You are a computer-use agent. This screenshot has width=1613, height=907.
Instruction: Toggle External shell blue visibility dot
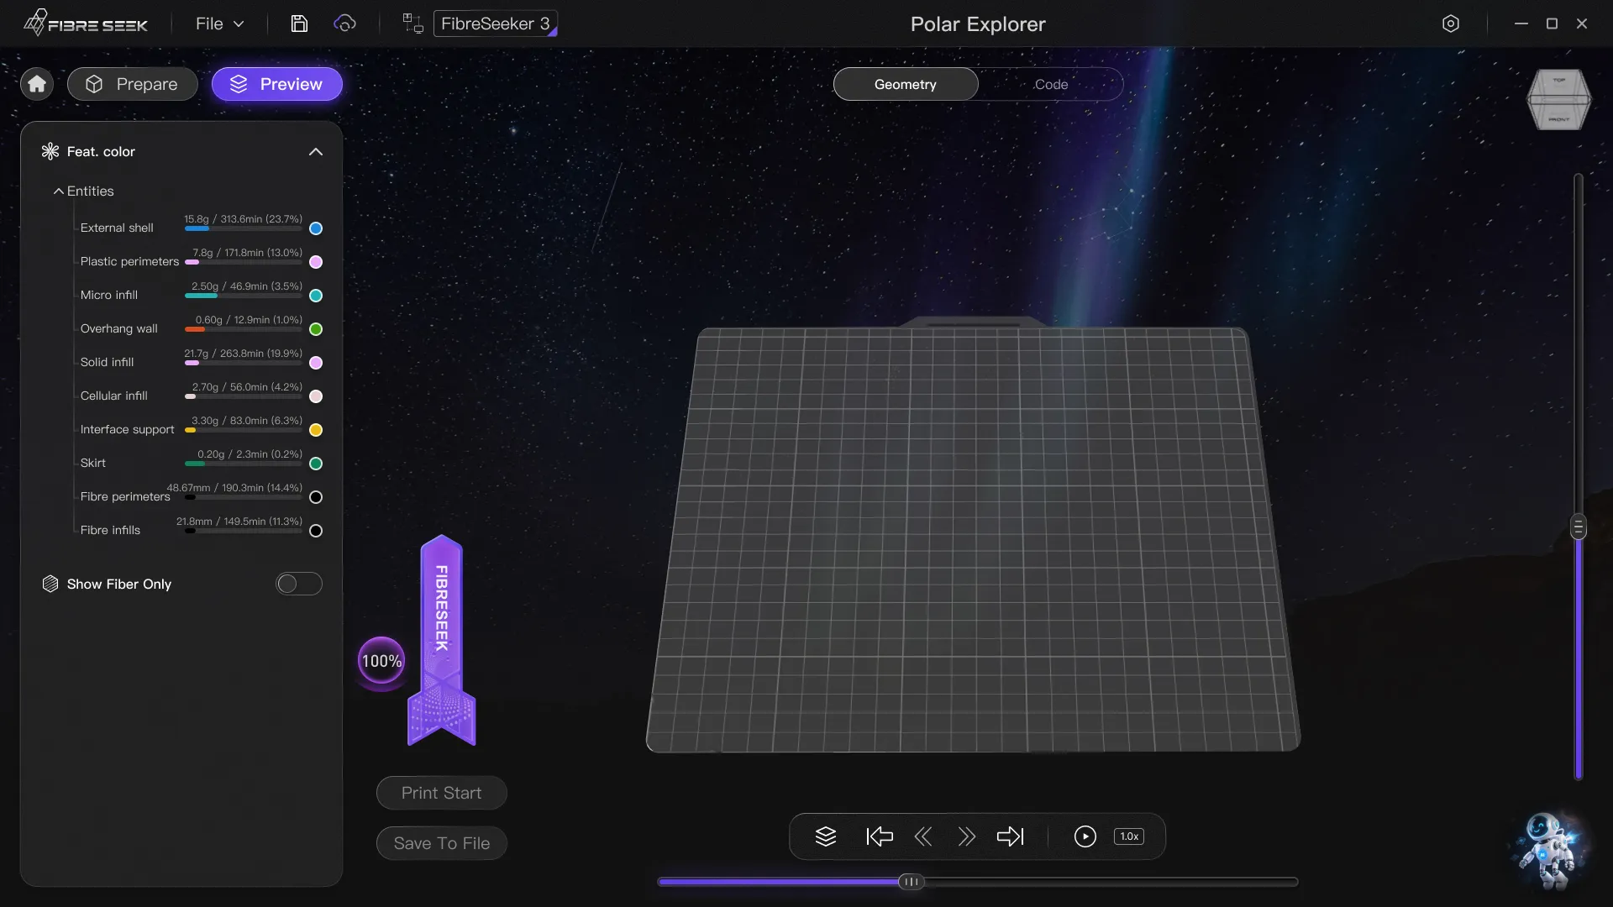316,228
